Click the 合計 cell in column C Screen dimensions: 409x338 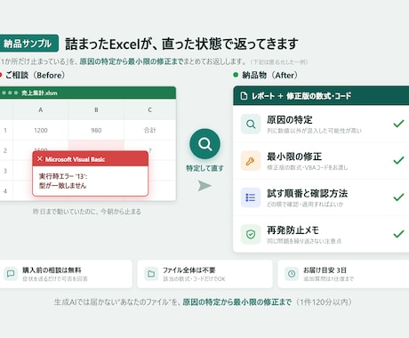point(150,130)
